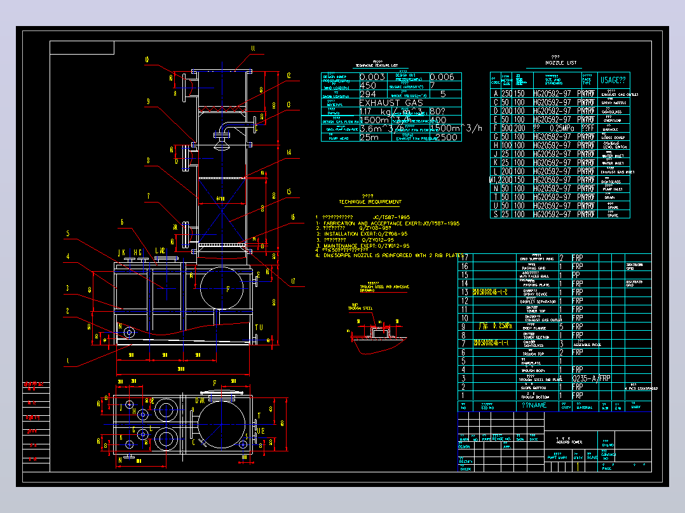The height and width of the screenshot is (513, 685).
Task: Click manhole 'F' label on the trough
Action: pyautogui.click(x=227, y=289)
